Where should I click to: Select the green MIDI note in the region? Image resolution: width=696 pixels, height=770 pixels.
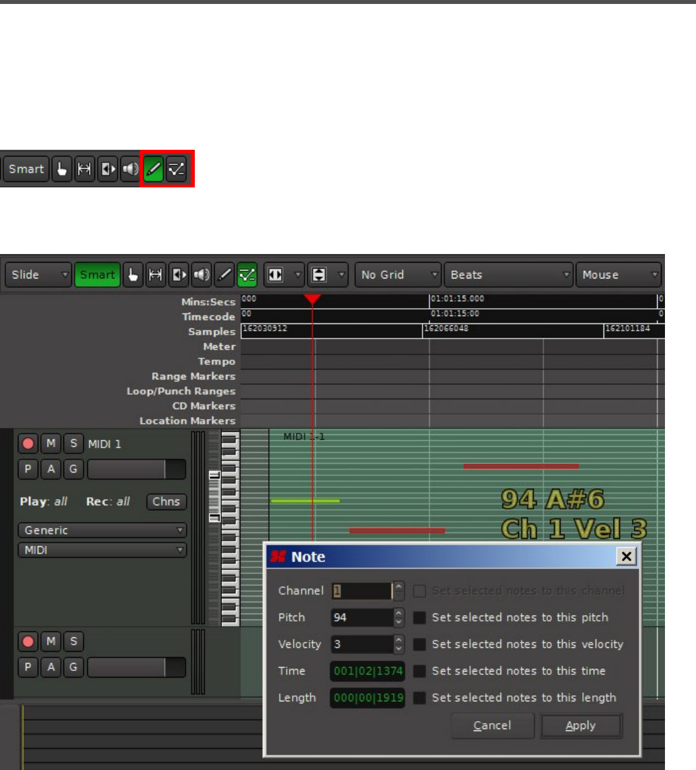(x=305, y=501)
